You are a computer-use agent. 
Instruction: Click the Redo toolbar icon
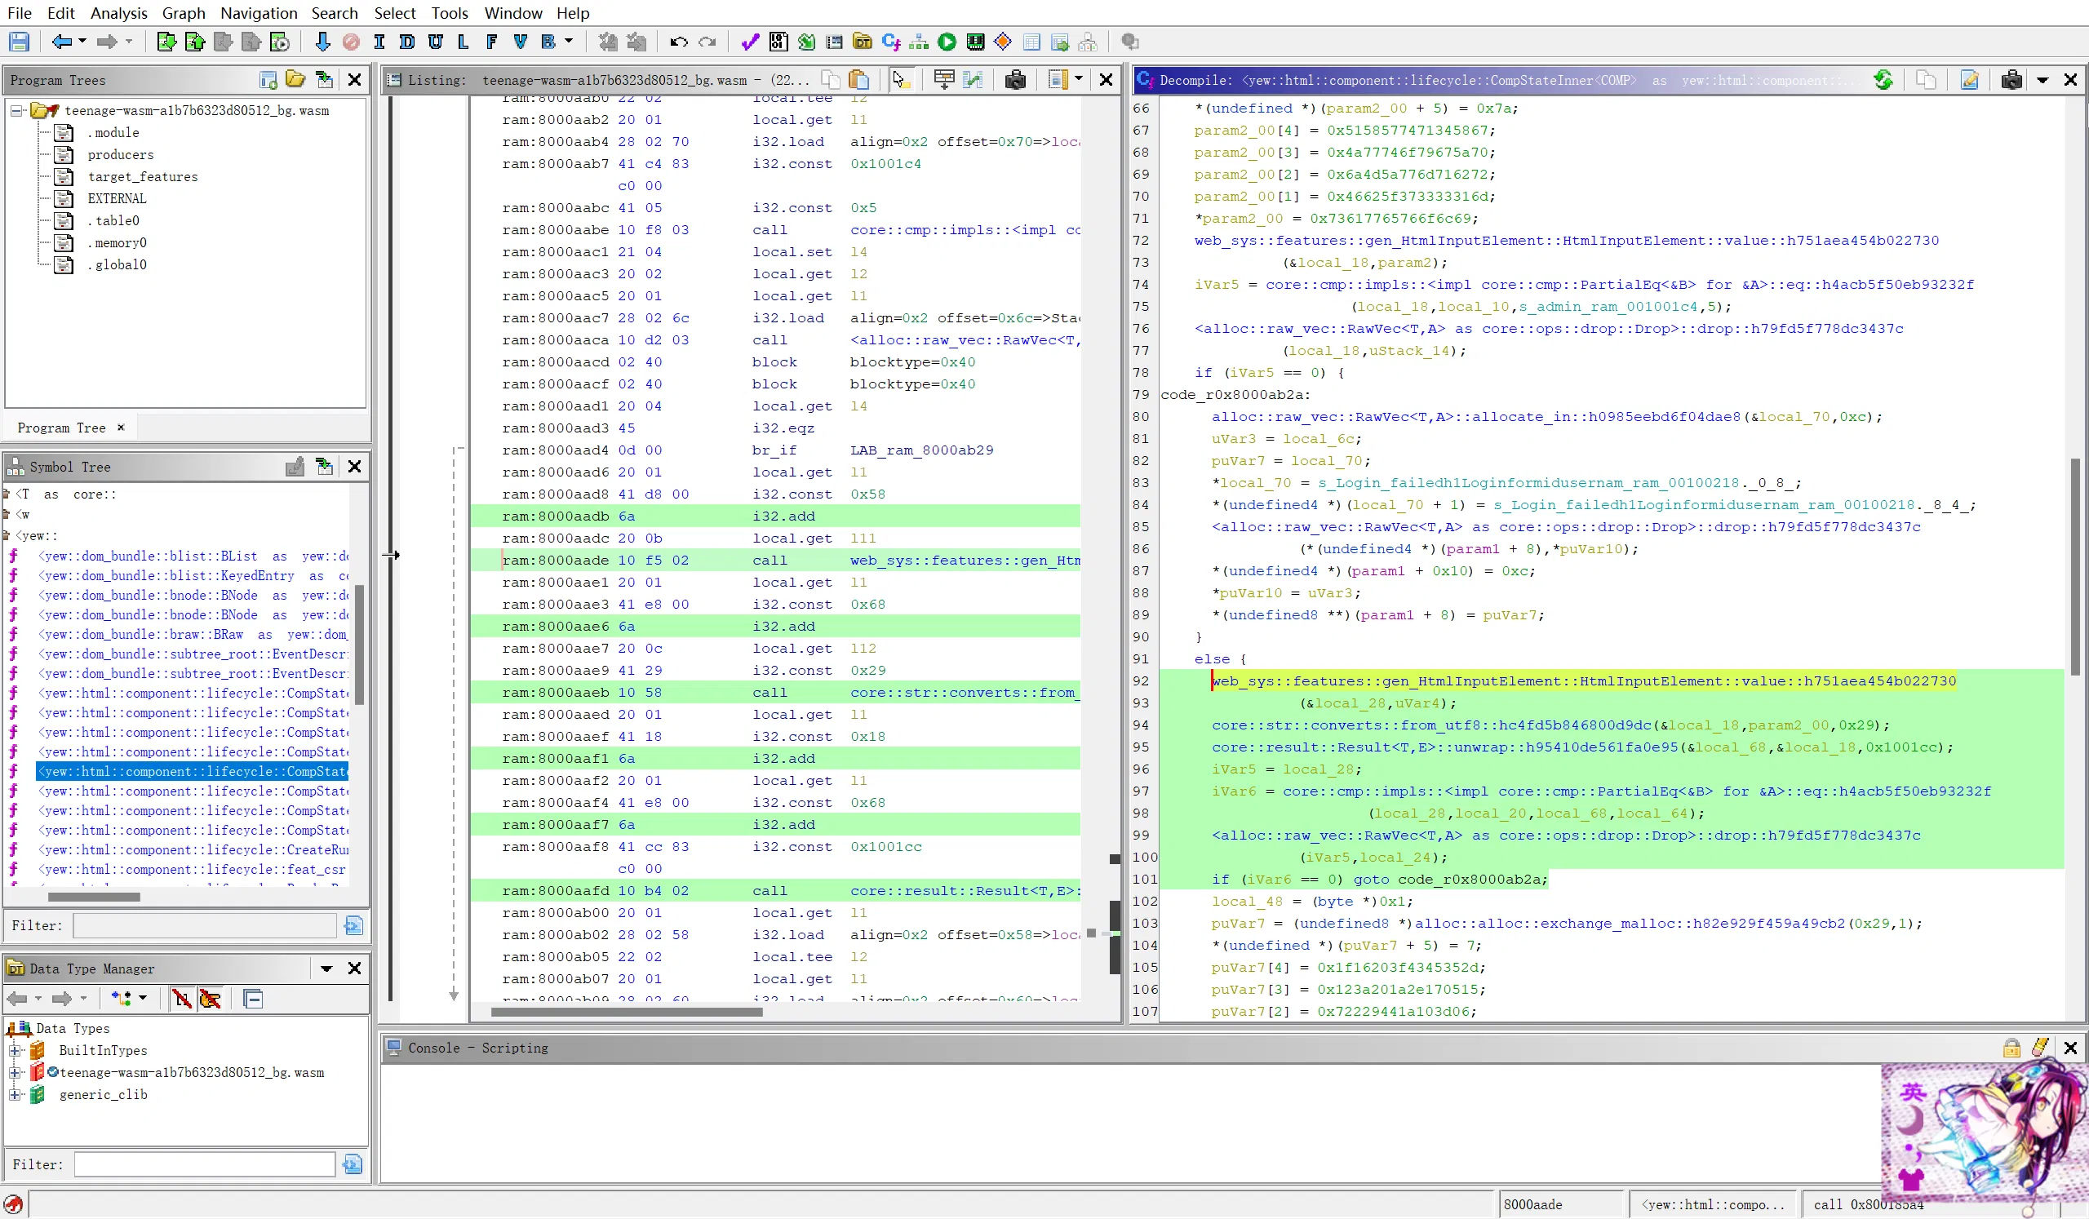click(x=707, y=42)
